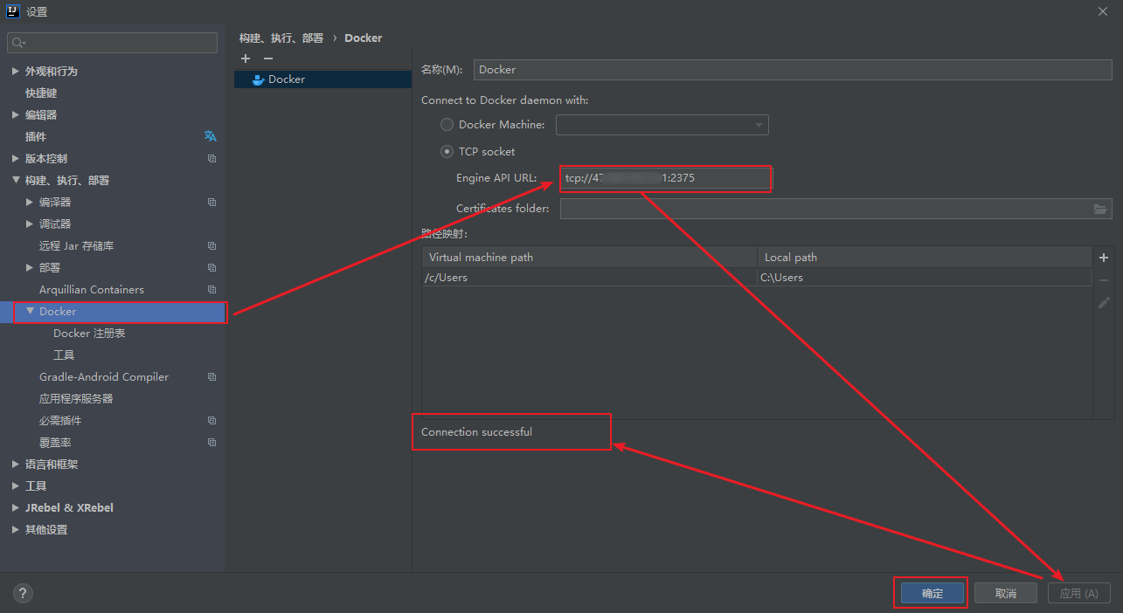Select the Docker Machine radio button

pyautogui.click(x=447, y=125)
